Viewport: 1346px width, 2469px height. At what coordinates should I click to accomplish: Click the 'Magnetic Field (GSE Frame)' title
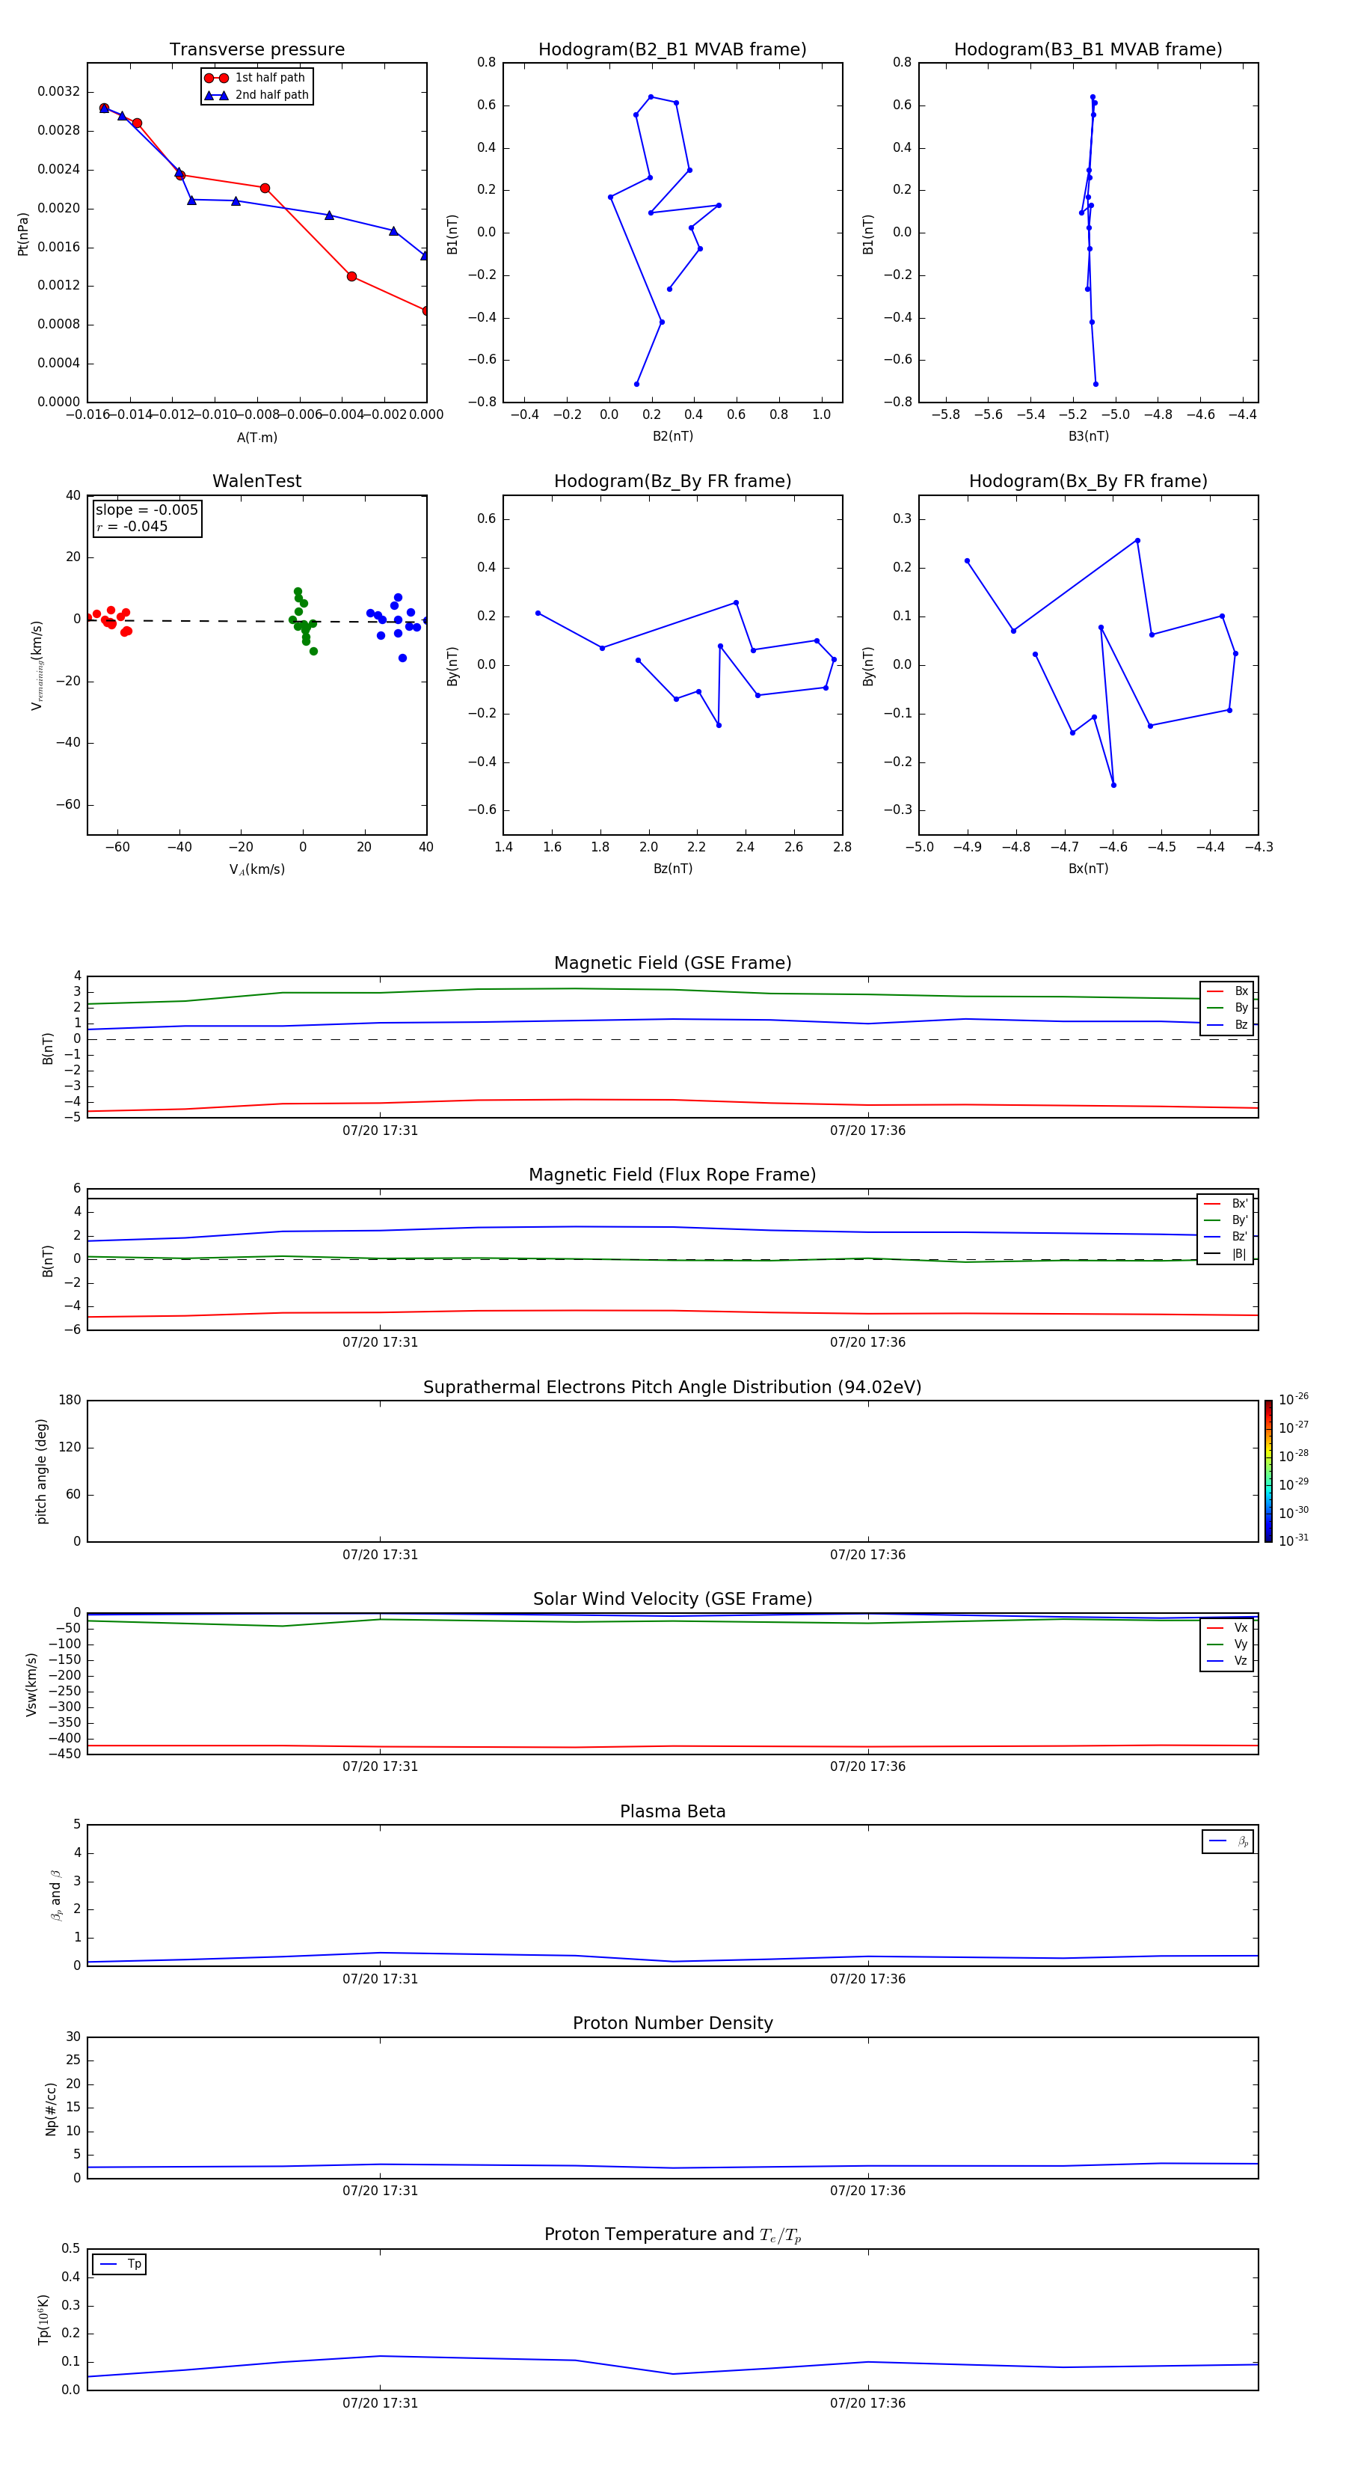point(672,963)
